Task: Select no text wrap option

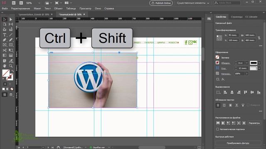Action: tap(218, 105)
